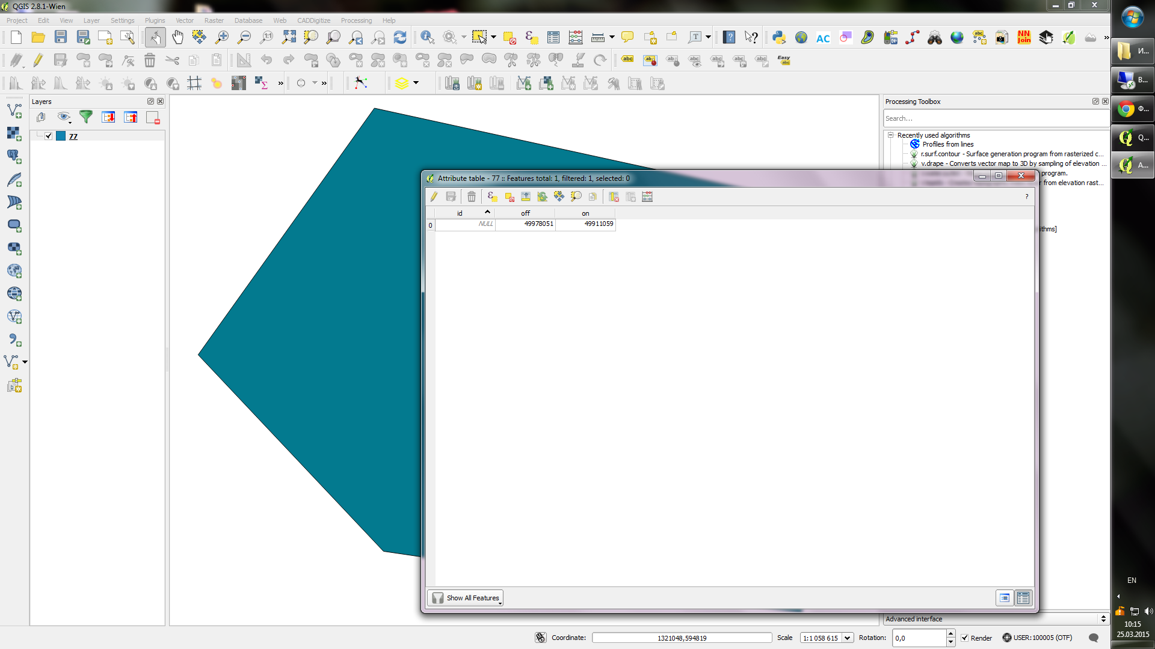Click the Toggle Editing pencil icon
This screenshot has height=649, width=1155.
point(433,196)
